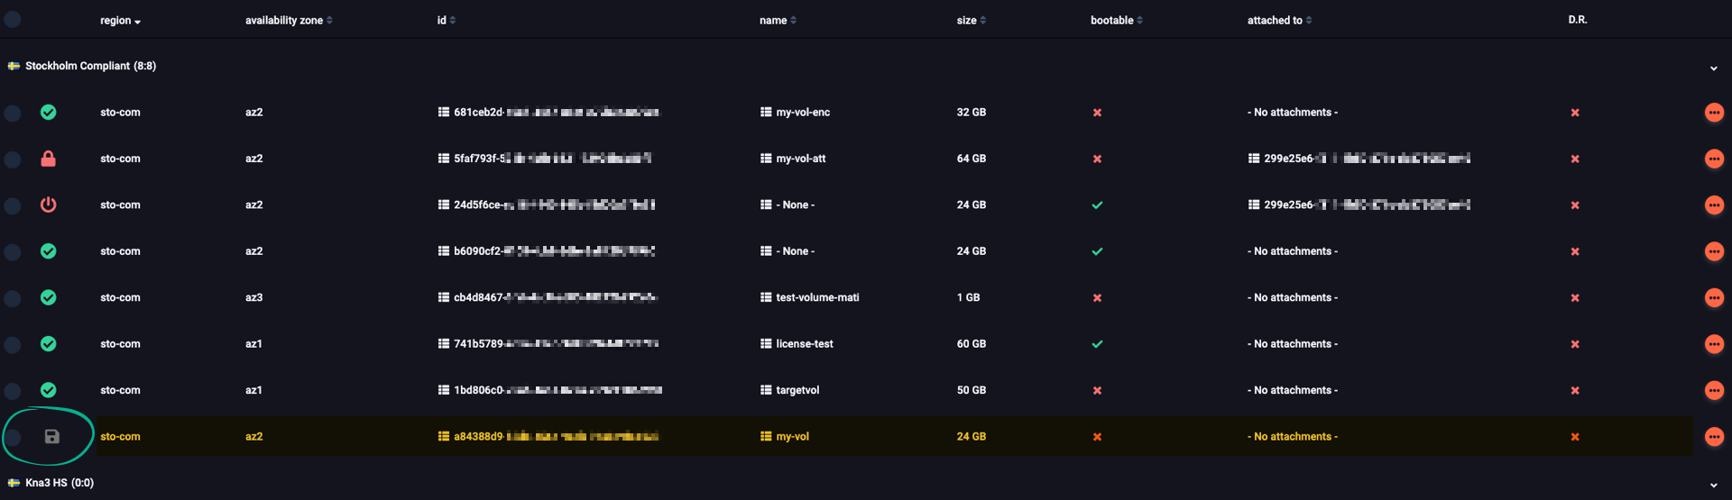
Task: Click the license-test name
Action: click(805, 344)
